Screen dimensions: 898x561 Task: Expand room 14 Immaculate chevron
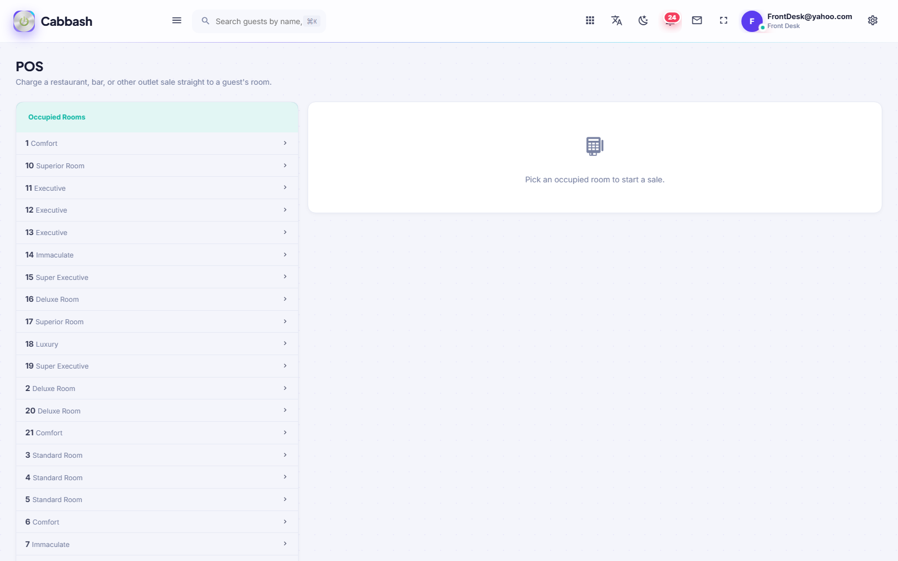[285, 255]
